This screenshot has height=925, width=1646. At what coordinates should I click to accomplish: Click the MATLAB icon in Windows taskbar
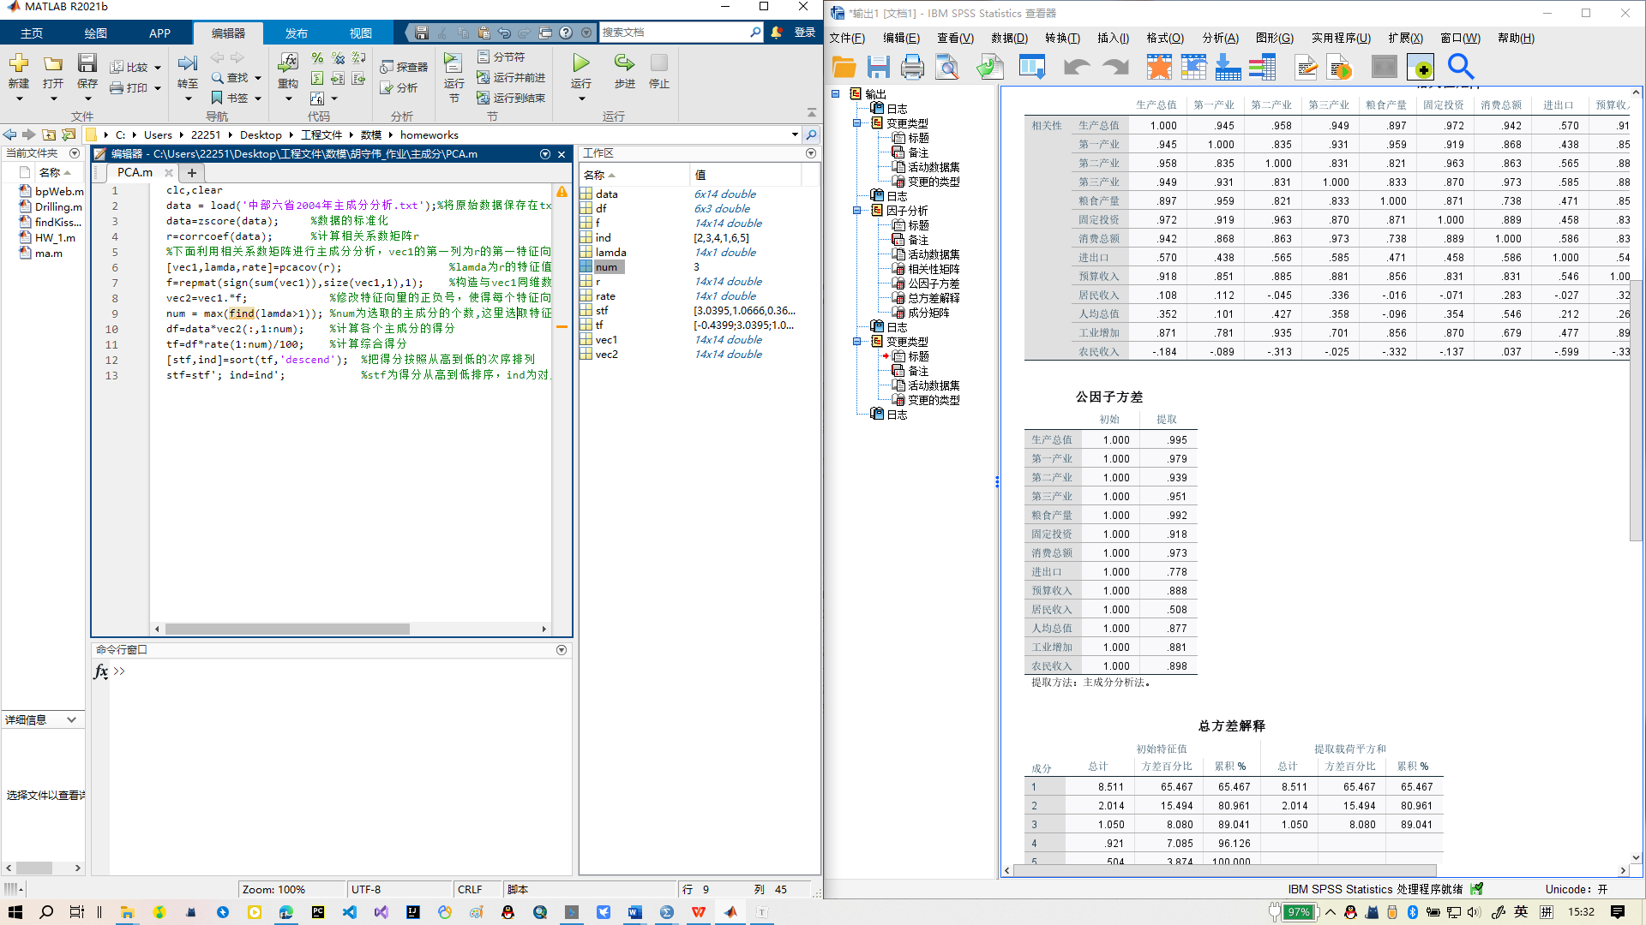(730, 912)
